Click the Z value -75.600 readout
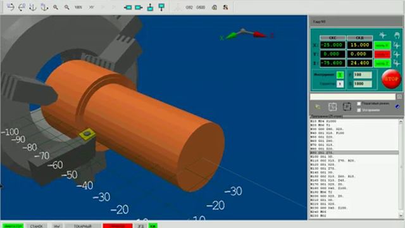405x228 pixels. (332, 63)
